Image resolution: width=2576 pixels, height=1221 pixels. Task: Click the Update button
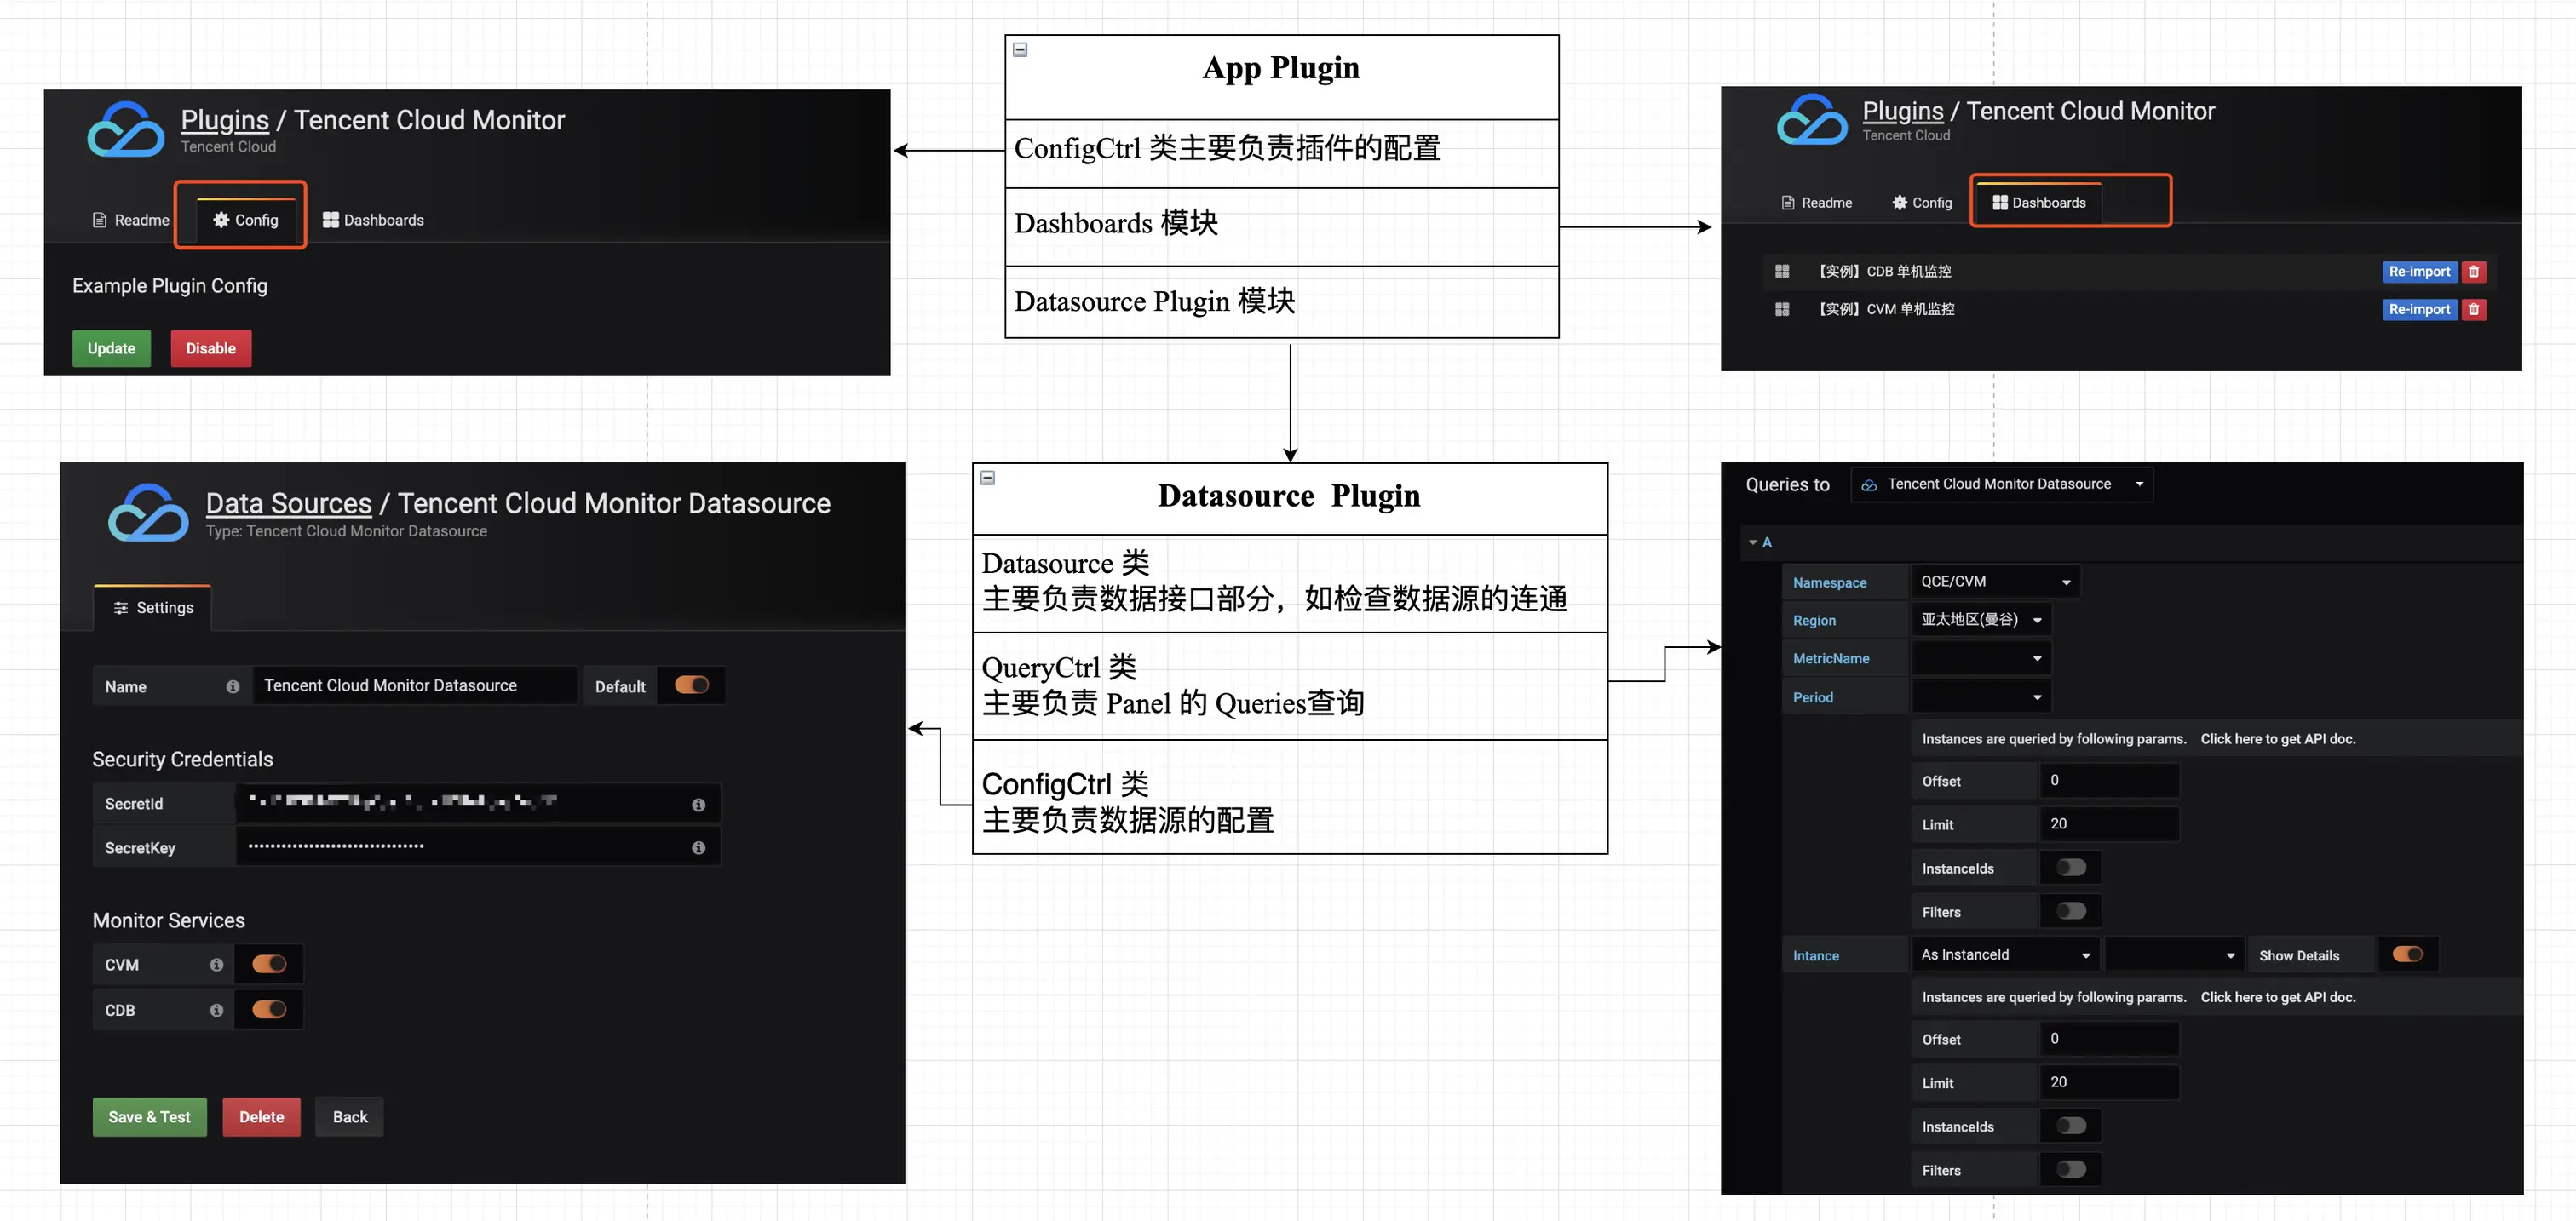pyautogui.click(x=111, y=347)
